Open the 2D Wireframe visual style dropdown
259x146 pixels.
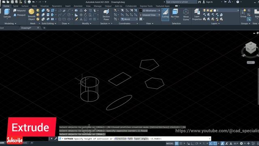pos(150,11)
